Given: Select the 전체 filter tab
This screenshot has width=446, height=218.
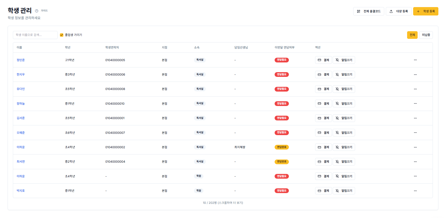Looking at the screenshot, I should click(x=412, y=35).
